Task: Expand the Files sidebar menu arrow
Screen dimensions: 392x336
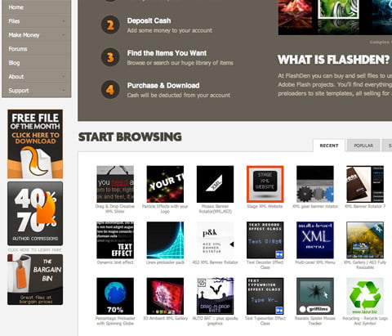Action: (x=64, y=21)
